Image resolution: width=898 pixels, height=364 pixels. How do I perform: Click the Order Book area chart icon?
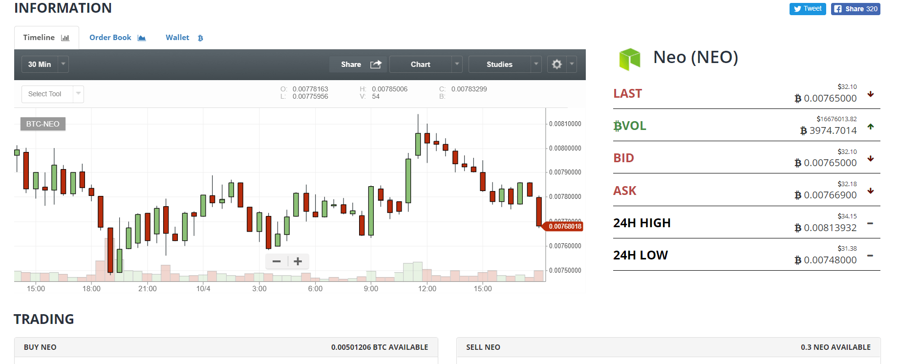[x=142, y=38]
